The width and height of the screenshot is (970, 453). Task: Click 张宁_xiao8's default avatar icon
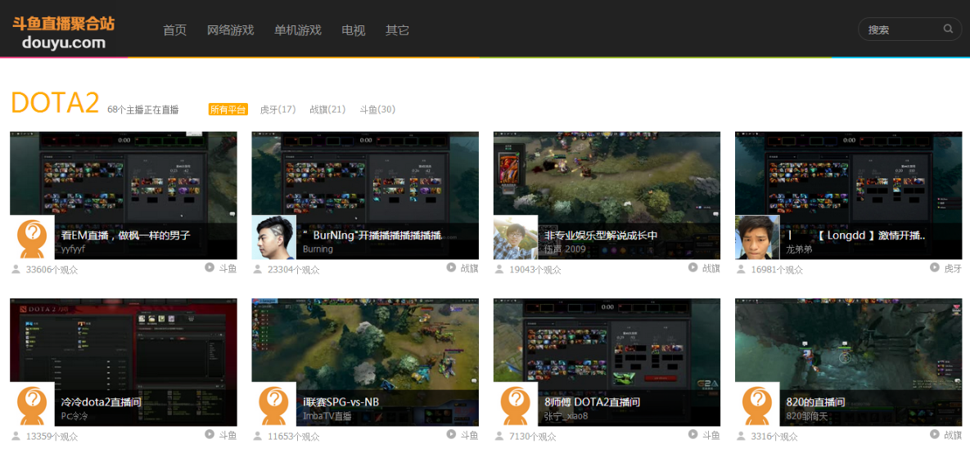(516, 404)
